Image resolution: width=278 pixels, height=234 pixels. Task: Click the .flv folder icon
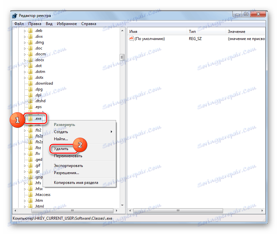[31, 154]
